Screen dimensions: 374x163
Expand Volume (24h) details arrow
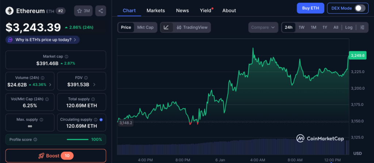pyautogui.click(x=50, y=85)
